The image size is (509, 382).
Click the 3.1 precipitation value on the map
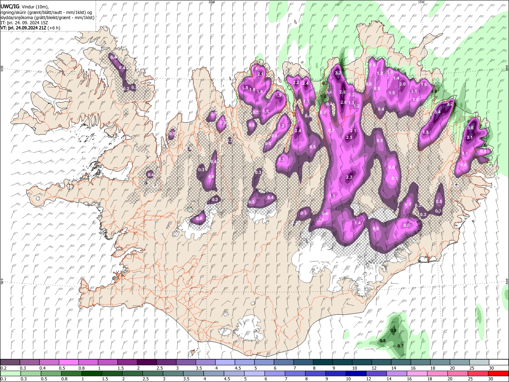click(469, 138)
